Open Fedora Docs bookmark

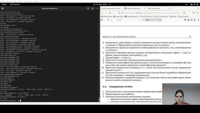(x=118, y=17)
